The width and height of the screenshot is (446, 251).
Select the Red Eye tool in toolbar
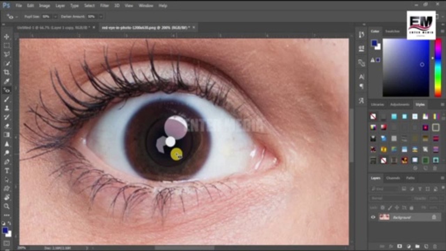tap(7, 90)
